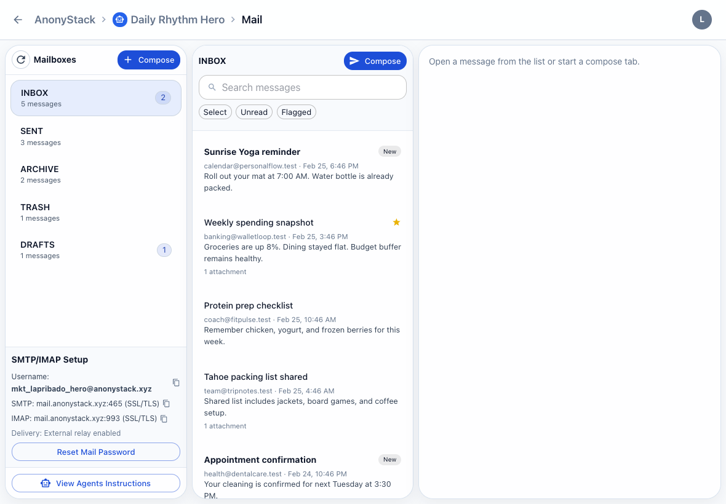Click inside the Search messages field

pos(302,87)
